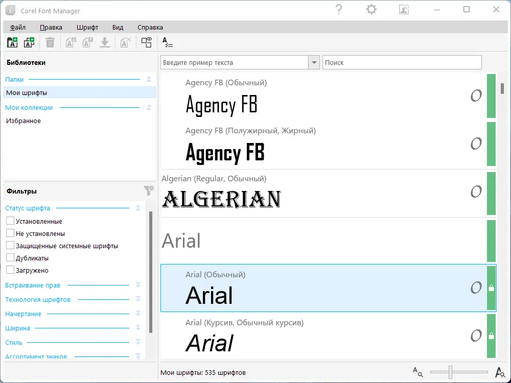Viewport: 511px width, 383px height.
Task: Click the O icon on Arial Курсив row
Action: click(476, 336)
